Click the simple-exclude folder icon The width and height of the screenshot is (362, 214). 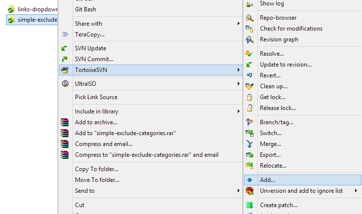11,20
